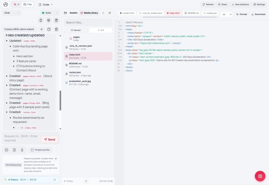This screenshot has height=185, width=269.
Task: Switch to .cms_fs_revision.json editor tab
Action: tap(151, 13)
